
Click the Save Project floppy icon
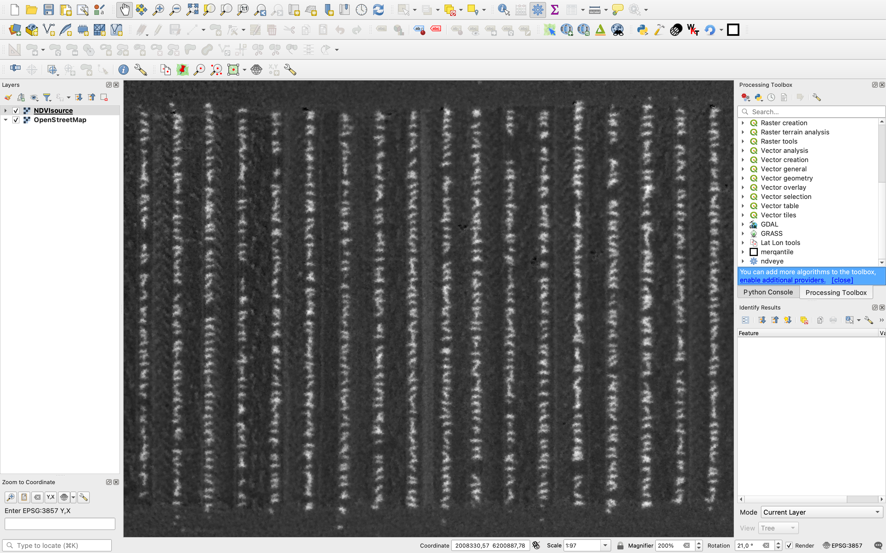click(48, 10)
